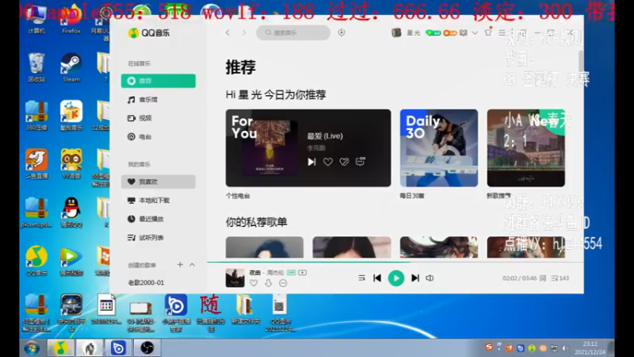Screen dimensions: 634x357
Task: Click song title 夜曲 in player bar
Action: (x=254, y=272)
